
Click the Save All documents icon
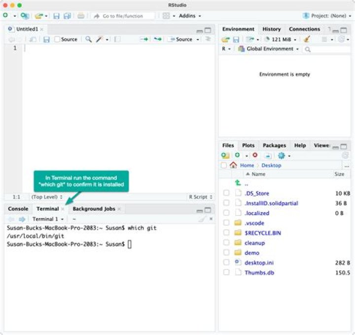[x=67, y=16]
